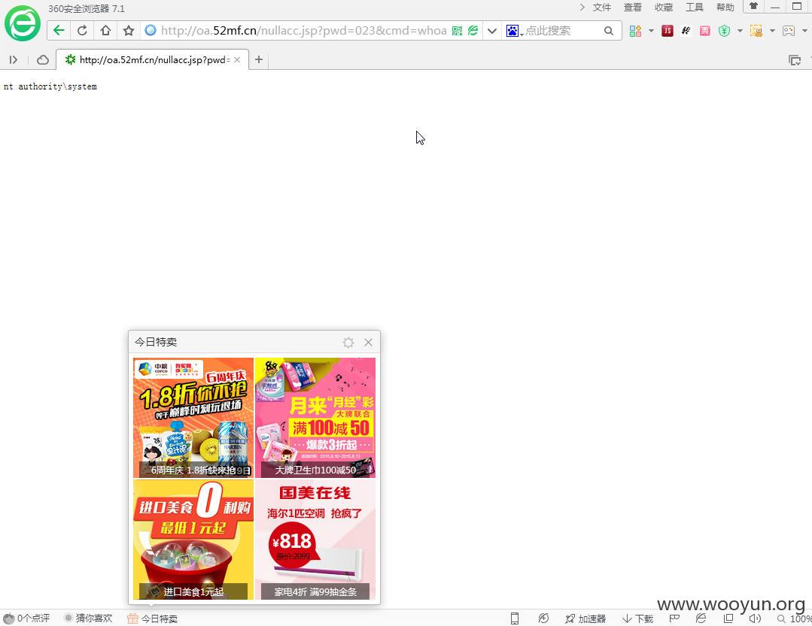Expand the screenshot tool dropdown arrow
Viewport: 812px width, 626px height.
coord(772,31)
